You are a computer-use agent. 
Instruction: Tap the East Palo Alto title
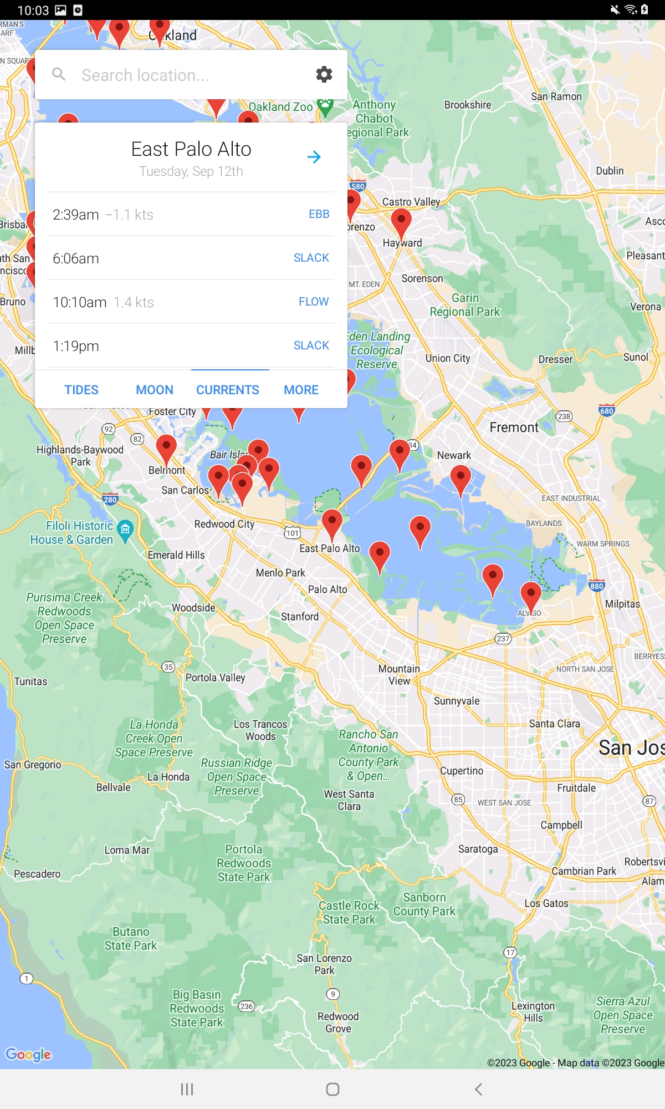(x=191, y=149)
